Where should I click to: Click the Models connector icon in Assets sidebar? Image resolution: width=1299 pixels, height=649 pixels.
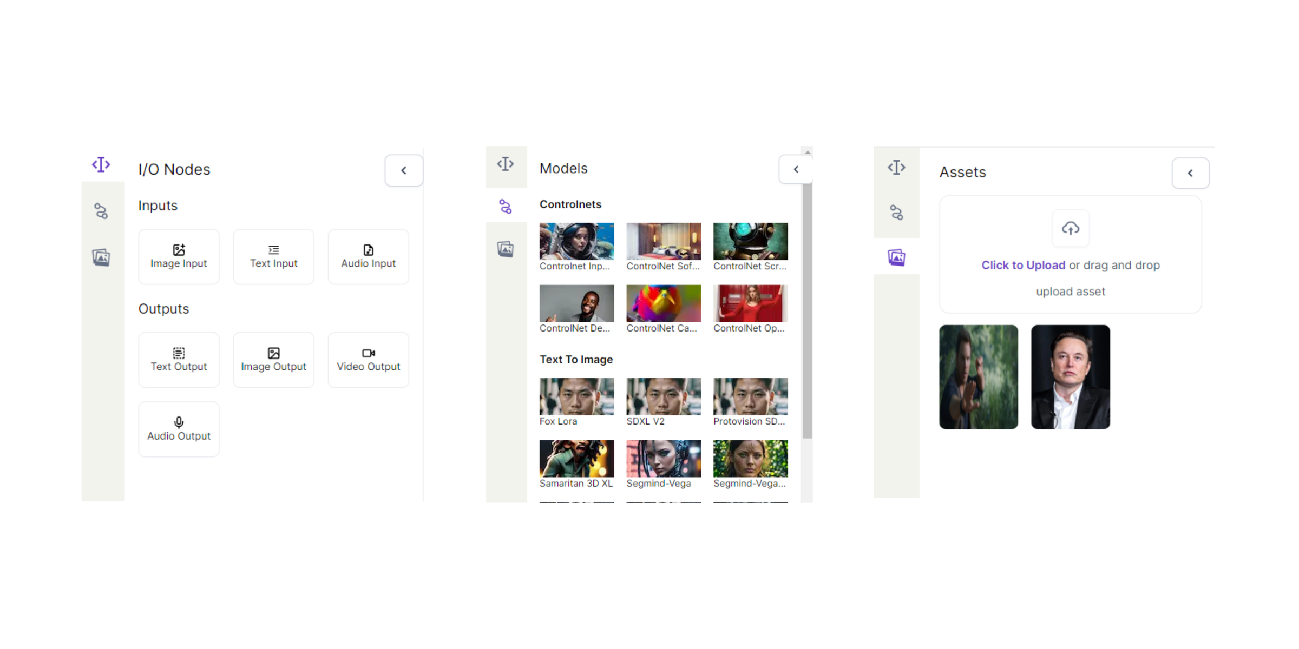[896, 214]
